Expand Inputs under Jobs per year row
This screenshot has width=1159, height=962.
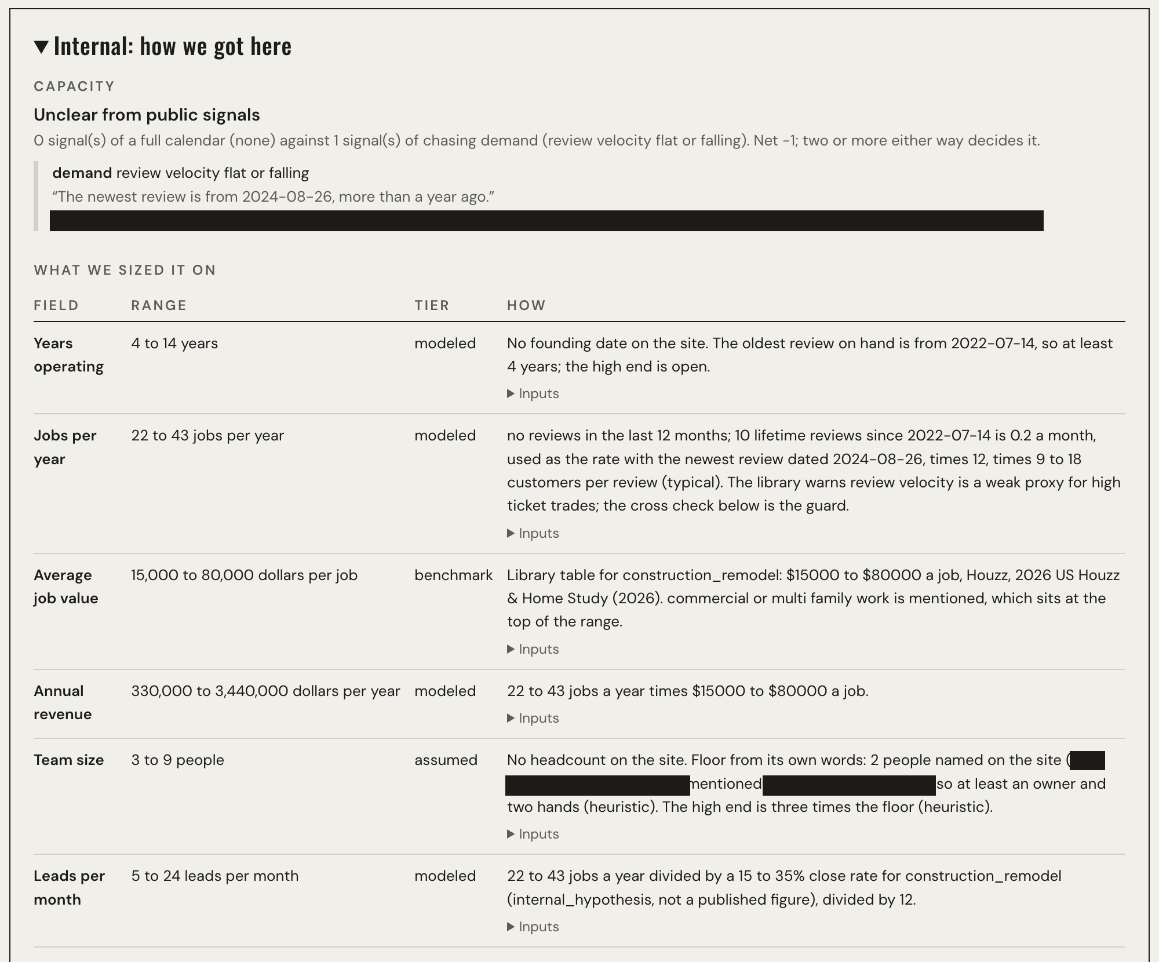tap(533, 533)
